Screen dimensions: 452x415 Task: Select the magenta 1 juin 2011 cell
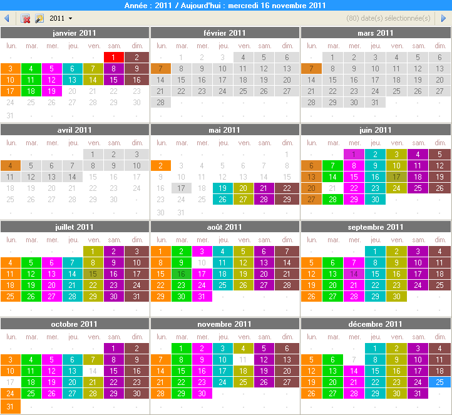point(354,155)
